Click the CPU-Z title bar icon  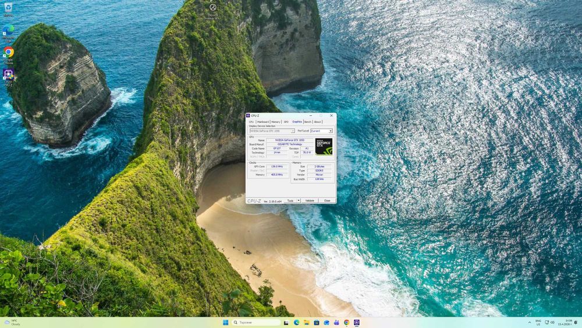point(249,115)
